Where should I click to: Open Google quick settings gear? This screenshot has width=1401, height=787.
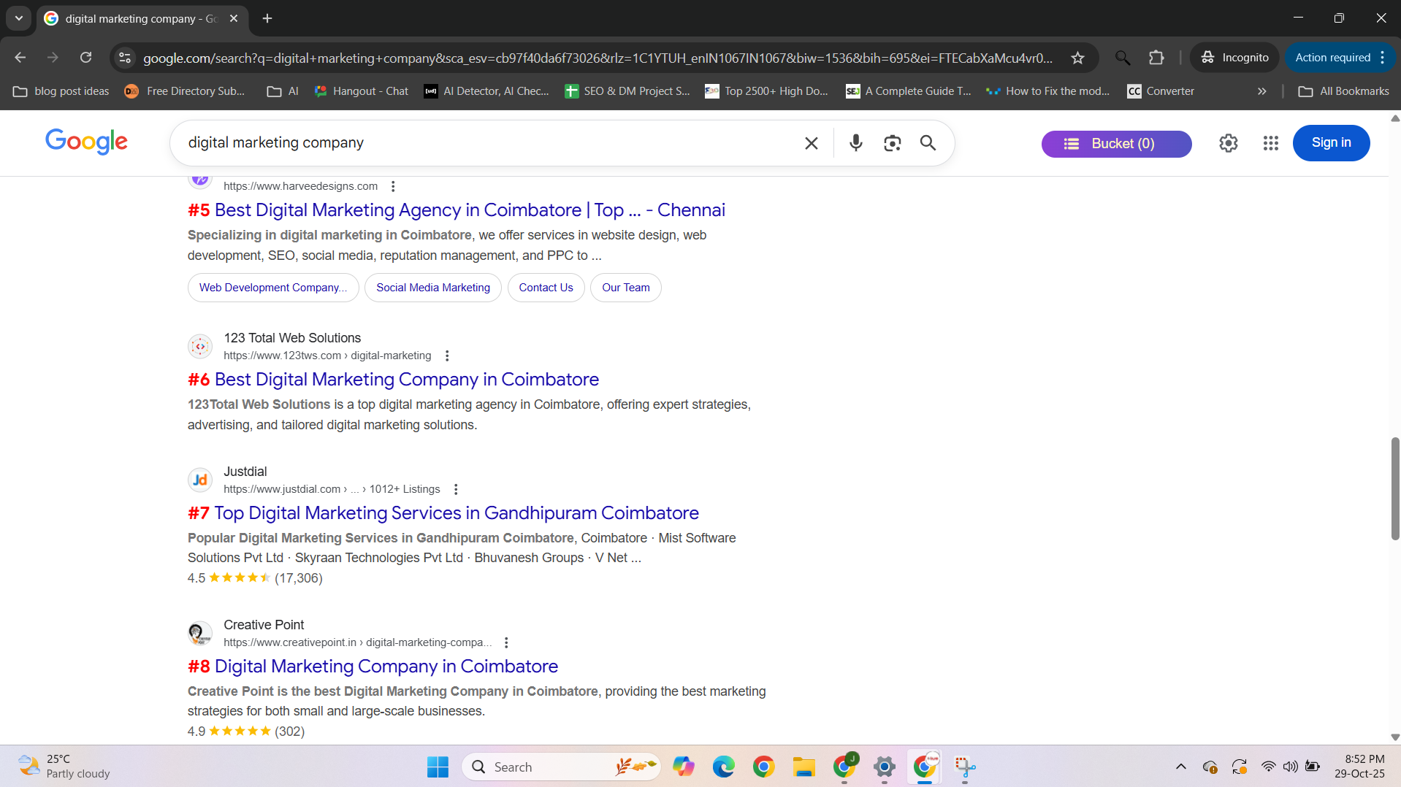[1228, 143]
